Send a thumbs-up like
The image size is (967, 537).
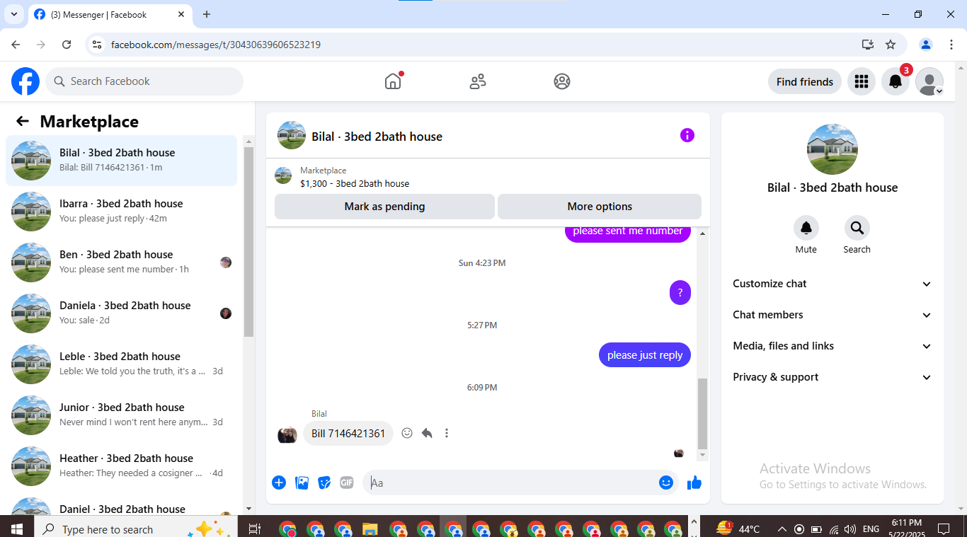694,483
